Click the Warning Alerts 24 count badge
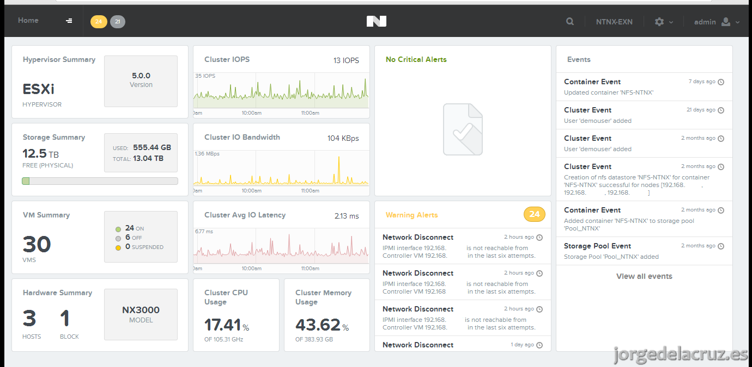The height and width of the screenshot is (367, 752). [534, 214]
